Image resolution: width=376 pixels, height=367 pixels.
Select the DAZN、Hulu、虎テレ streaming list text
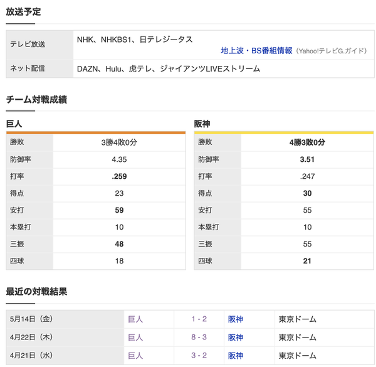(169, 69)
